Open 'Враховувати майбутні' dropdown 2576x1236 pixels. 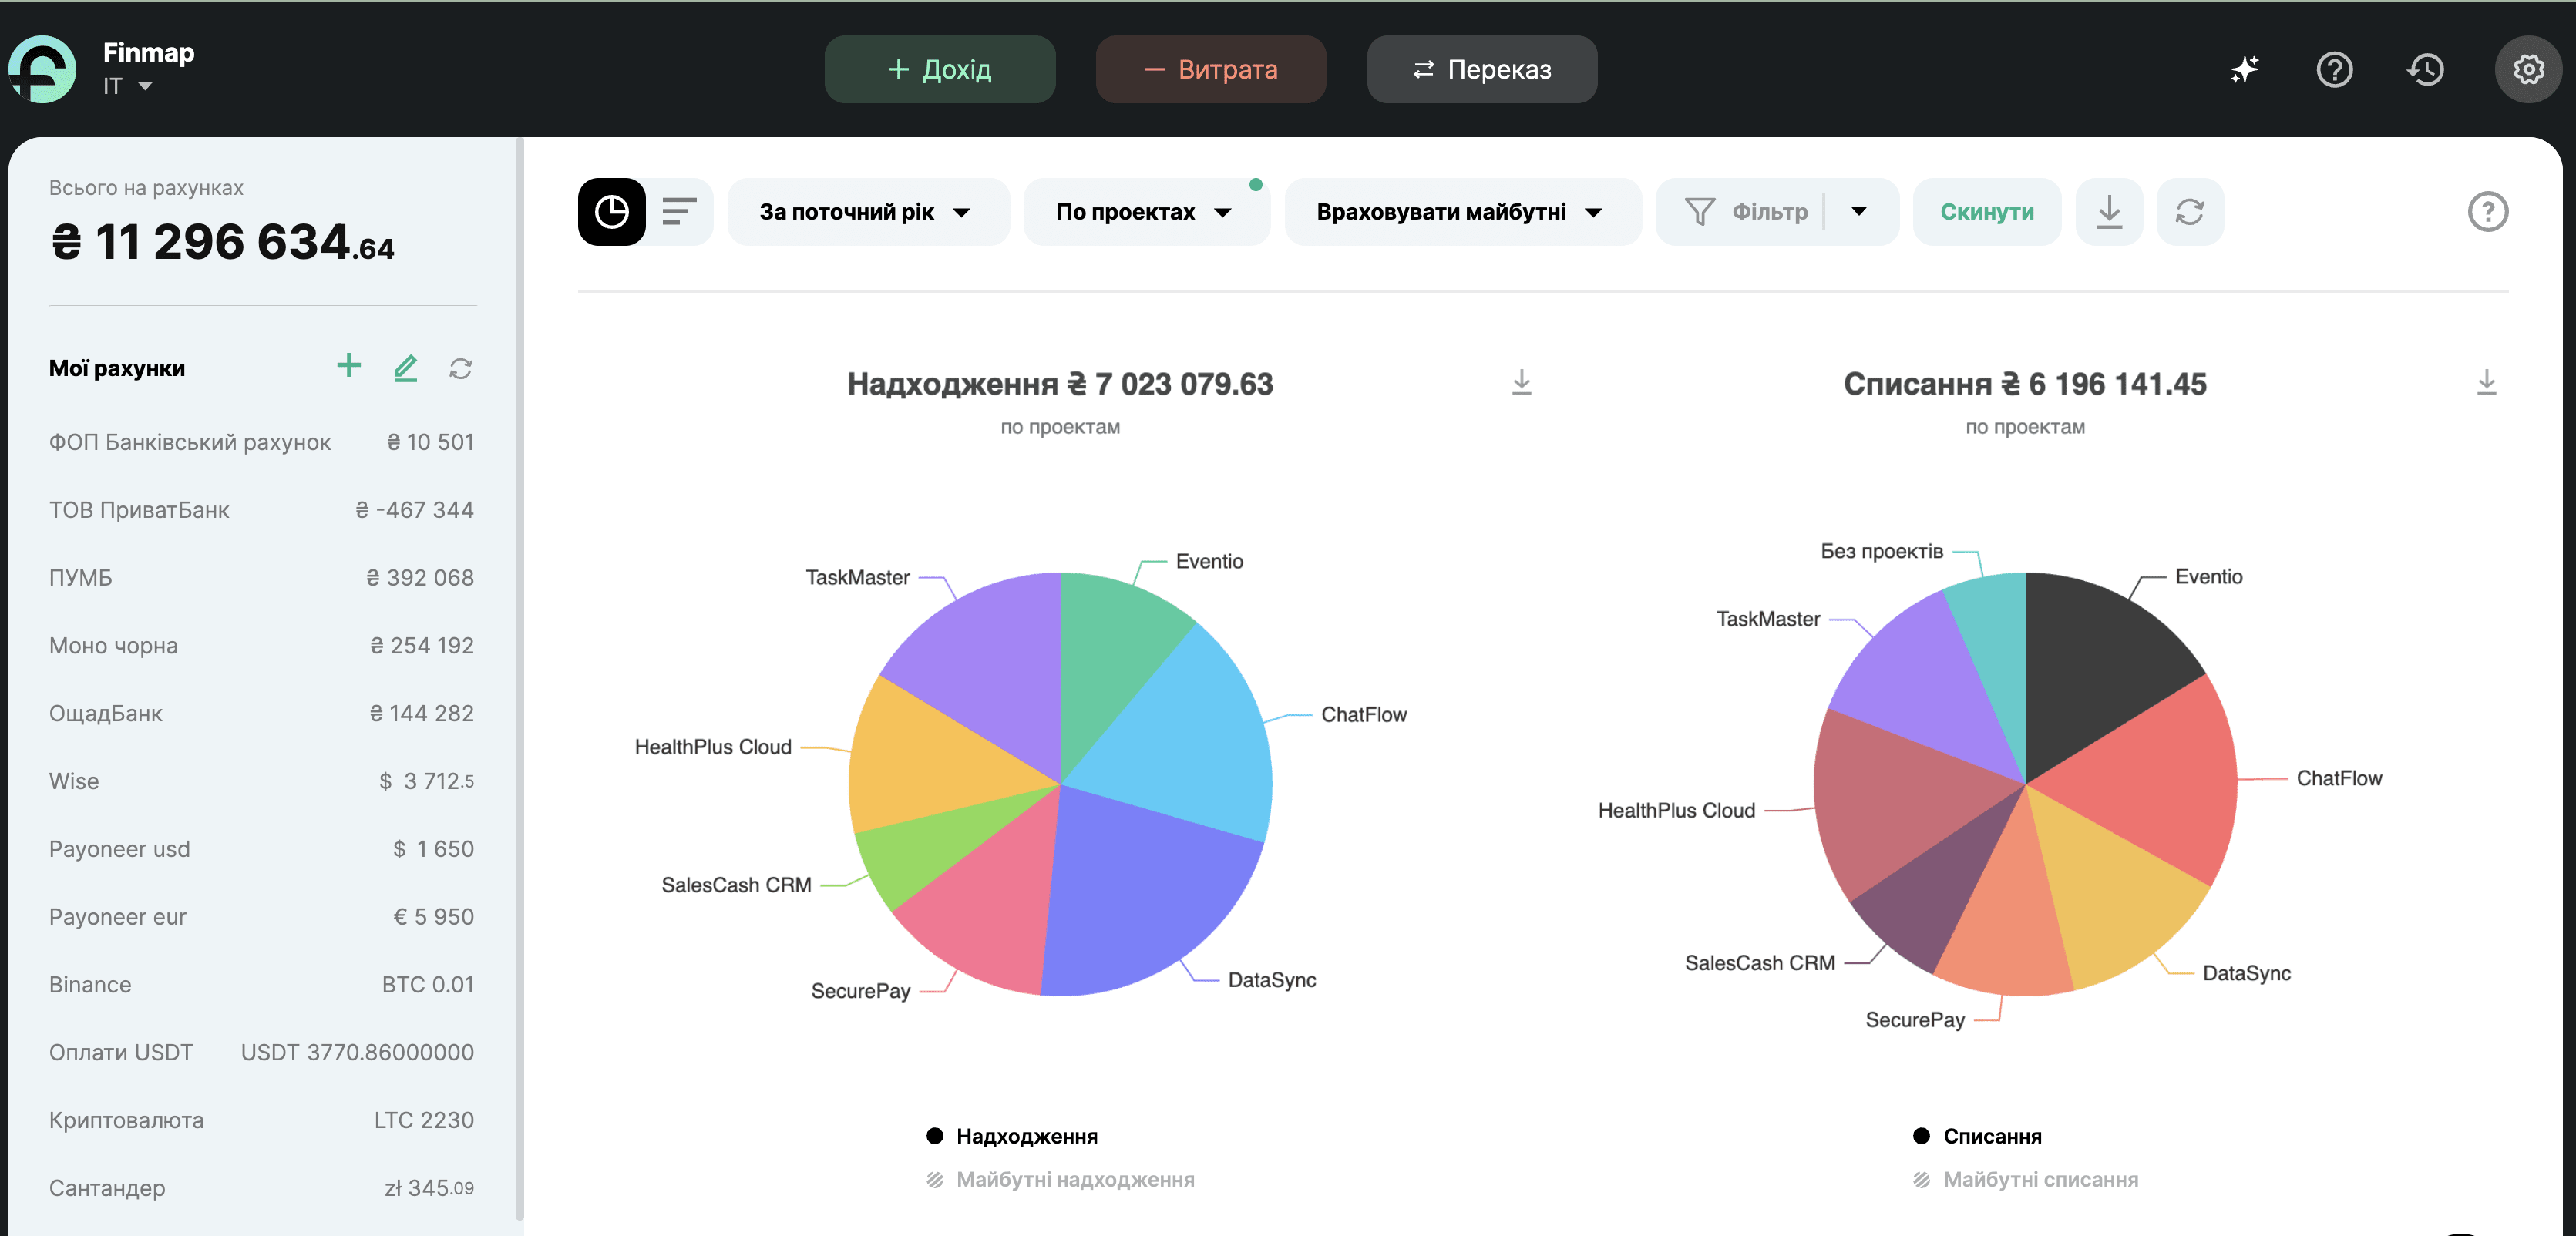1462,212
